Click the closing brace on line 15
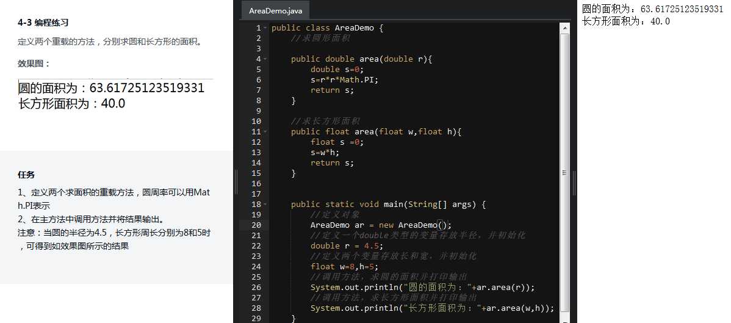731x323 pixels. 293,173
